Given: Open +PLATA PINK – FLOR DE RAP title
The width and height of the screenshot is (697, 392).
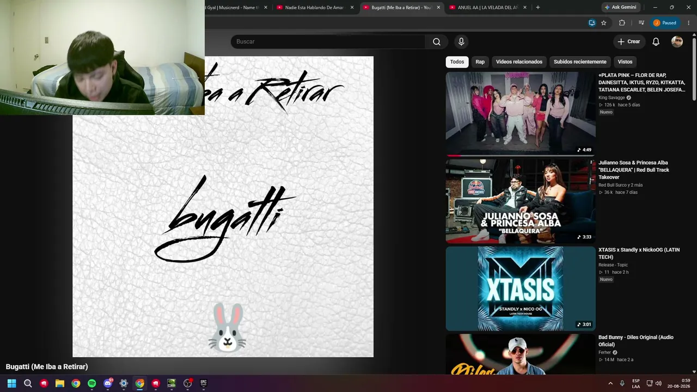Looking at the screenshot, I should pyautogui.click(x=641, y=82).
